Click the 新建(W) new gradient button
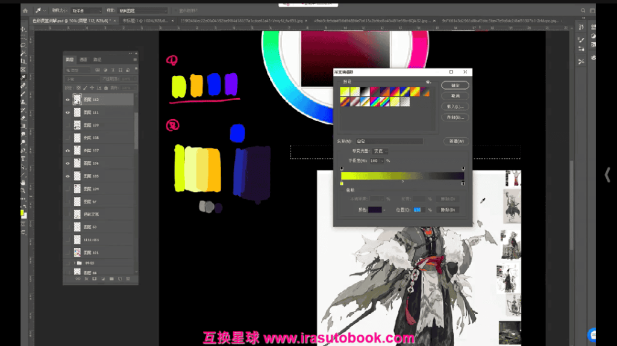This screenshot has width=617, height=346. click(456, 141)
